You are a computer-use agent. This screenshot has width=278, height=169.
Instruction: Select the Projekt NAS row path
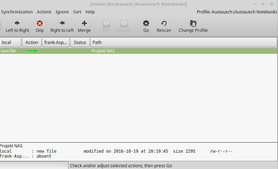coord(103,51)
